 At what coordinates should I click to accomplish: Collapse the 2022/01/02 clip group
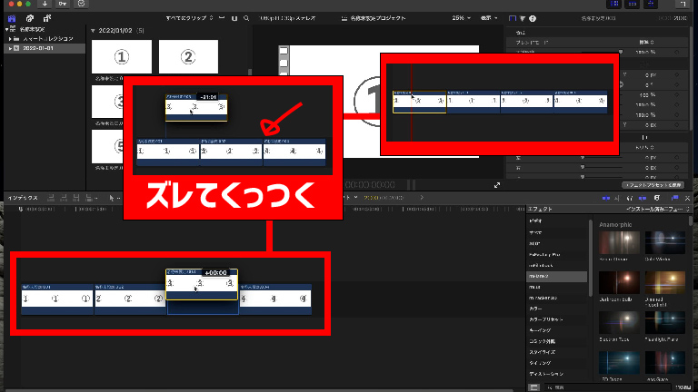(x=93, y=31)
